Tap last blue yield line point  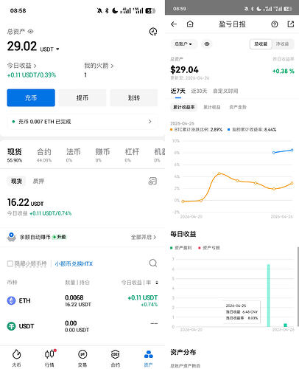292,150
